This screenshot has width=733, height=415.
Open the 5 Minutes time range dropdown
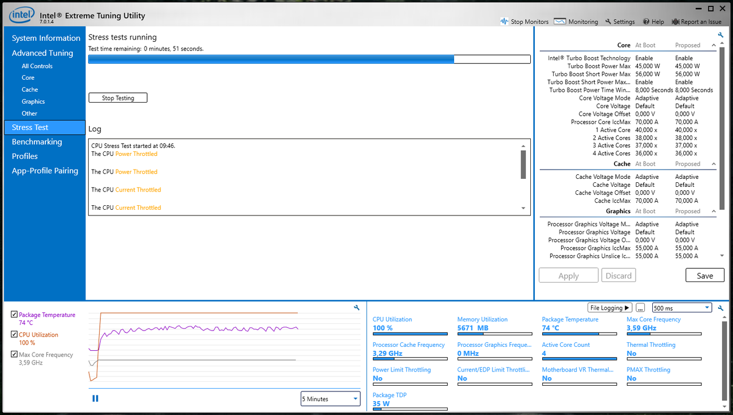point(330,399)
